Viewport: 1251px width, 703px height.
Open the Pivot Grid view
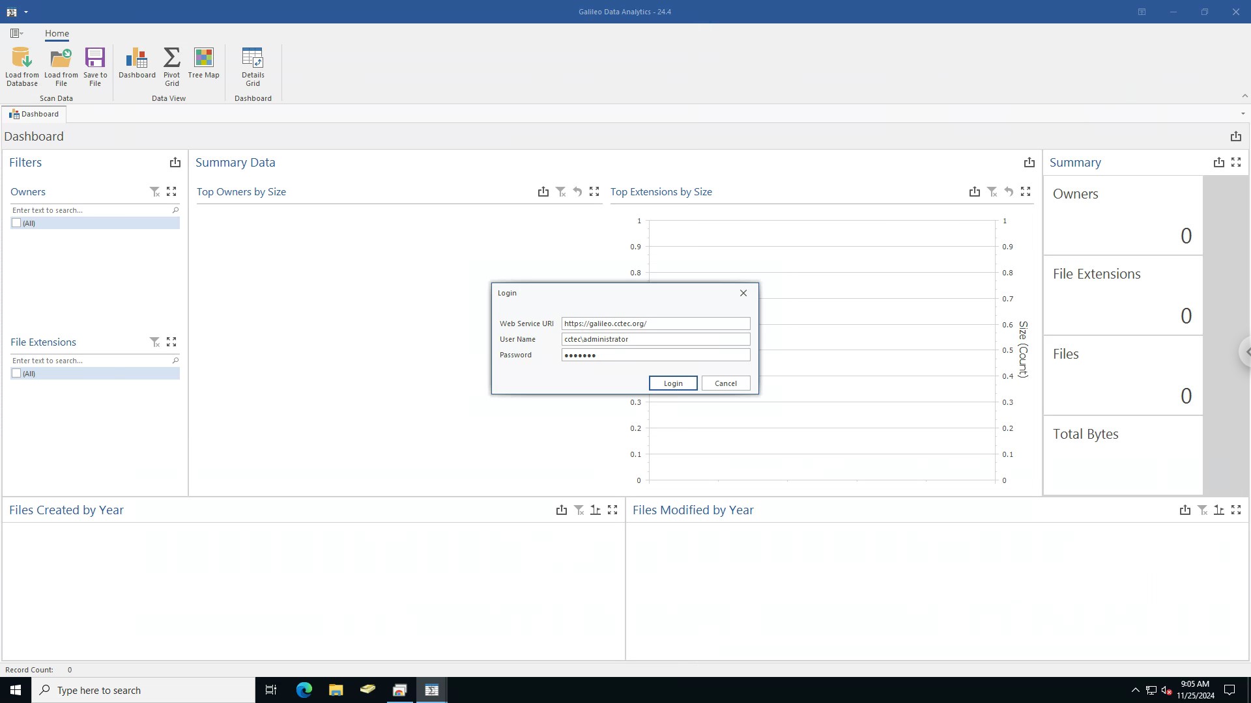coord(171,66)
